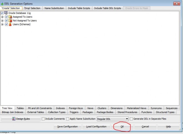Uncheck the Oracle Database 11g checkbox

[2, 13]
